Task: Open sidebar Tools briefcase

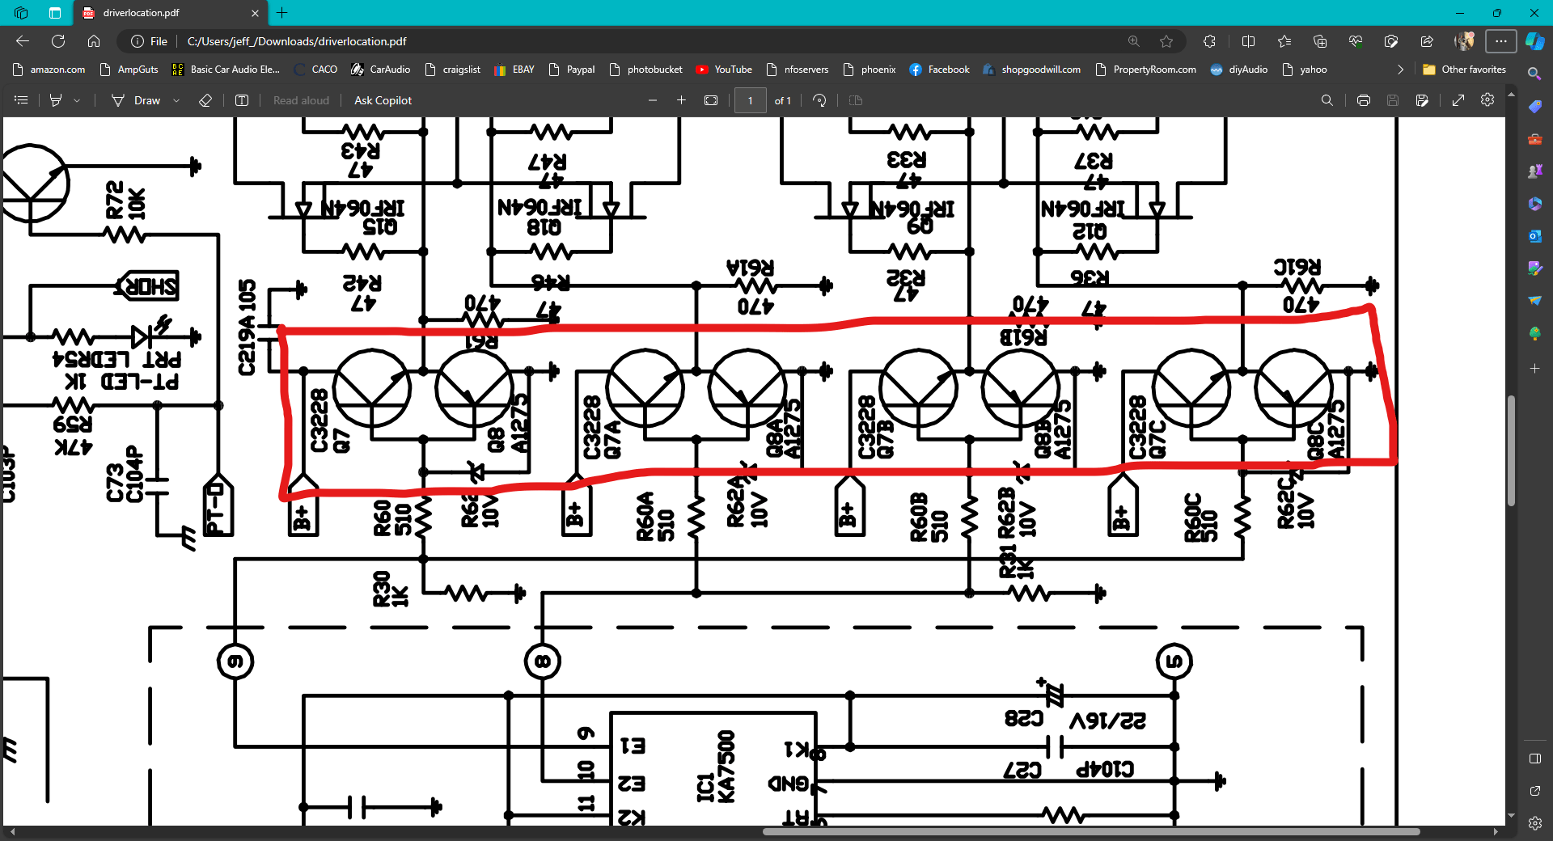Action: click(1534, 138)
